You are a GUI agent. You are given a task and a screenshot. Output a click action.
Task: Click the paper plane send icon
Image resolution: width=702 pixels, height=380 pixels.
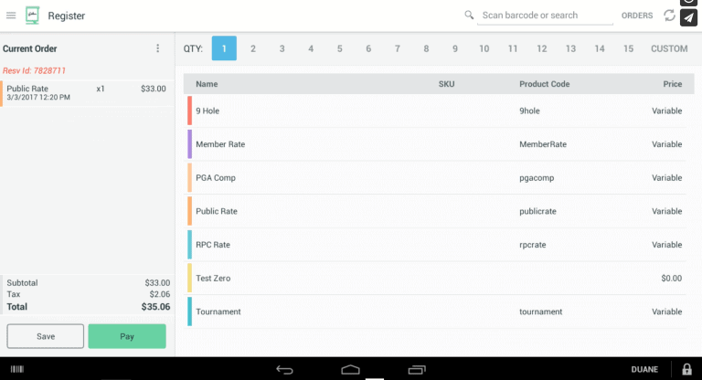click(x=688, y=17)
